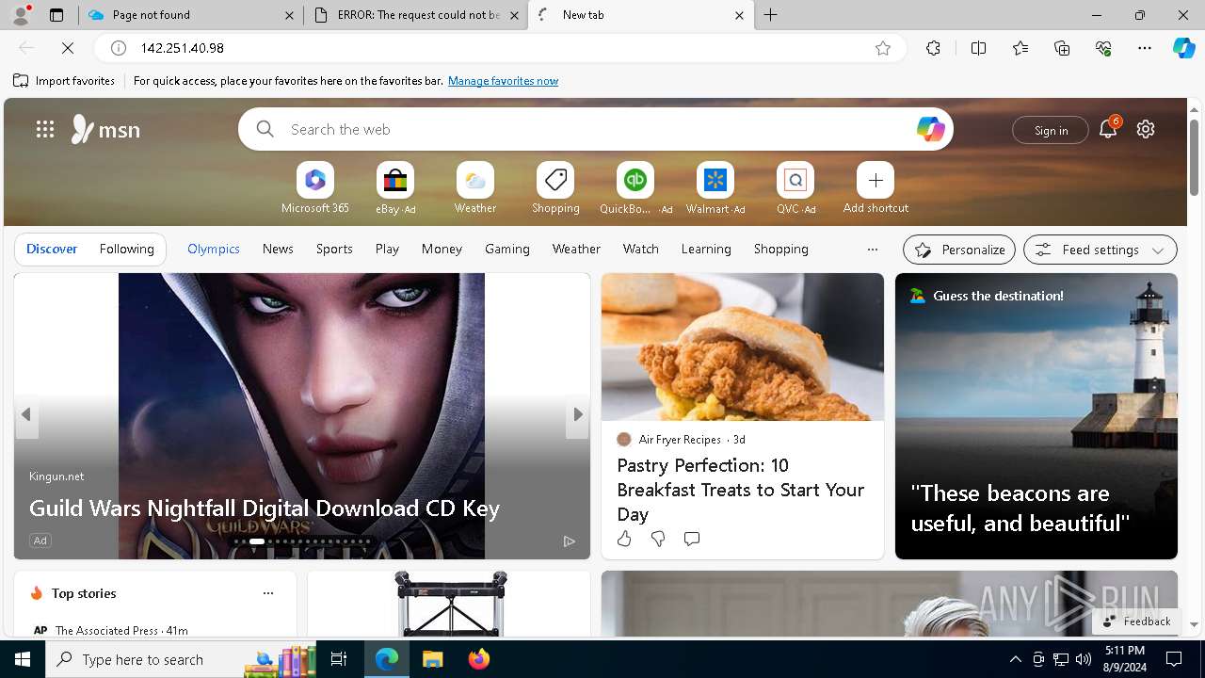Open the Feedback button
Screen dimensions: 1205x678
1136,621
